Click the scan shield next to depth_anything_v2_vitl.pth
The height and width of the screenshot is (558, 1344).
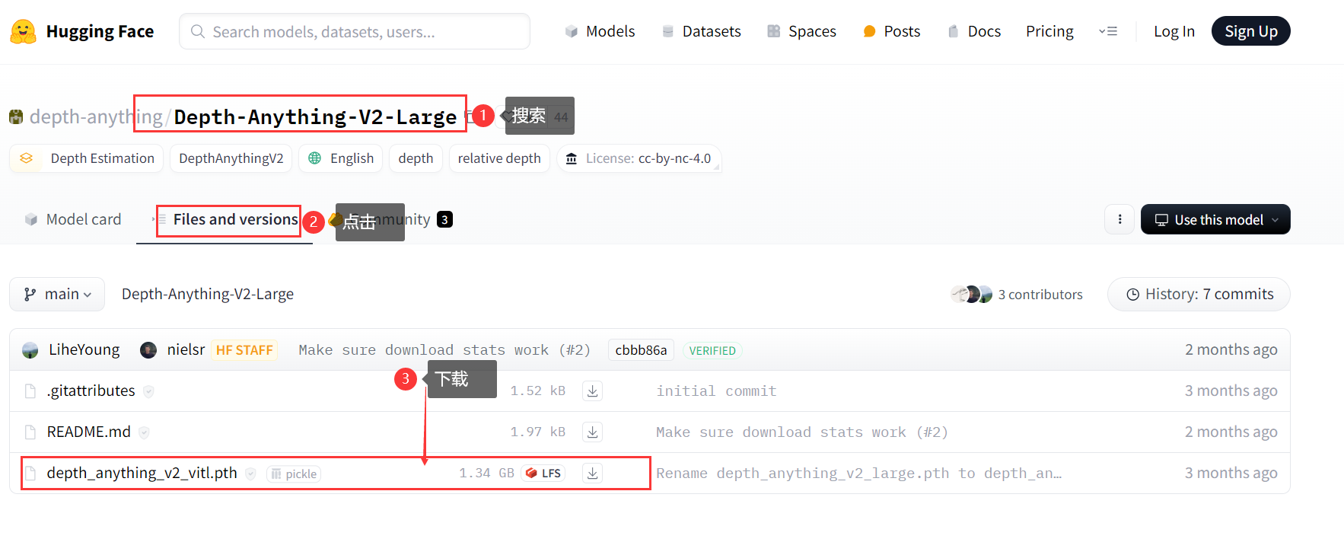(x=250, y=474)
